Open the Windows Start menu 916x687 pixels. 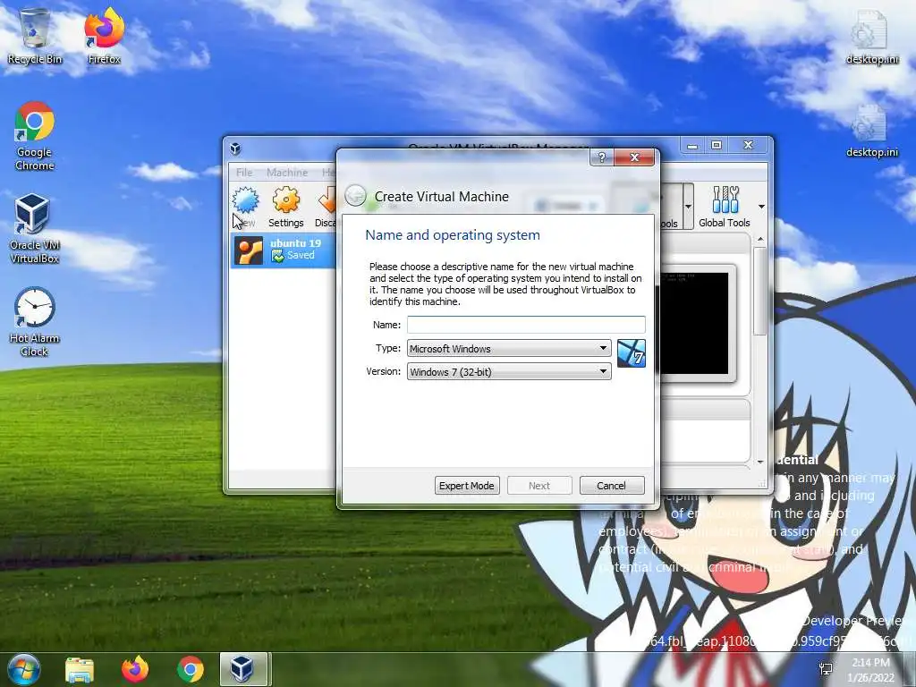tap(24, 669)
